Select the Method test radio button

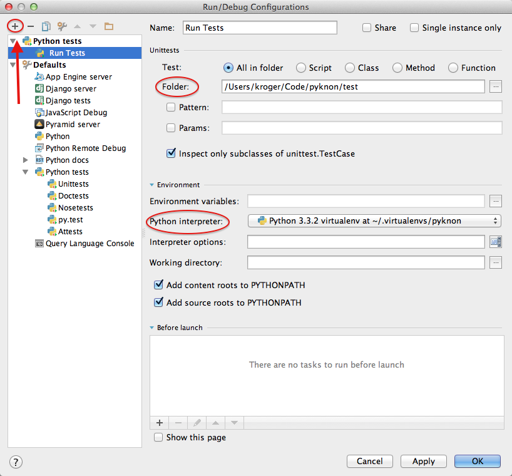pos(397,68)
